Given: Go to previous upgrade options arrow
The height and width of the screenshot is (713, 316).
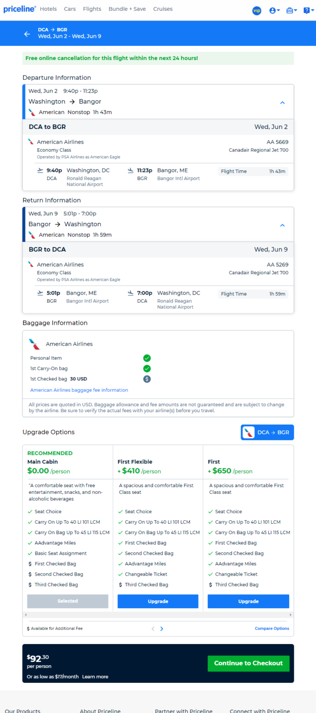Looking at the screenshot, I should [x=153, y=628].
